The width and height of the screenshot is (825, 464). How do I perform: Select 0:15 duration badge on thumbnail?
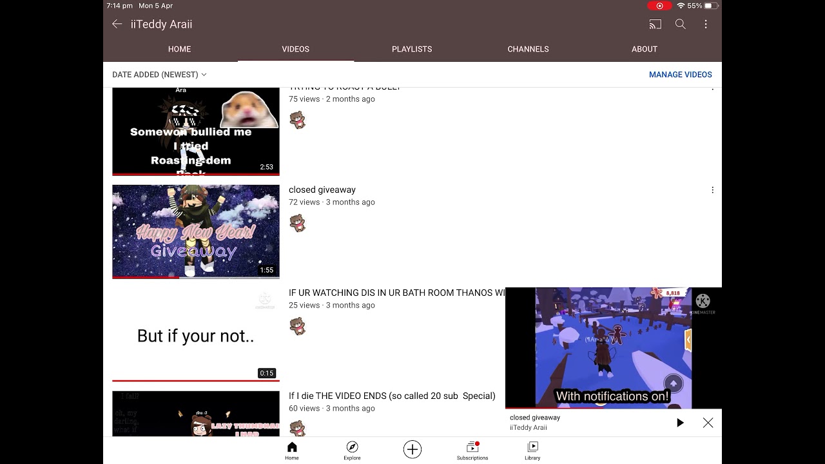tap(267, 373)
